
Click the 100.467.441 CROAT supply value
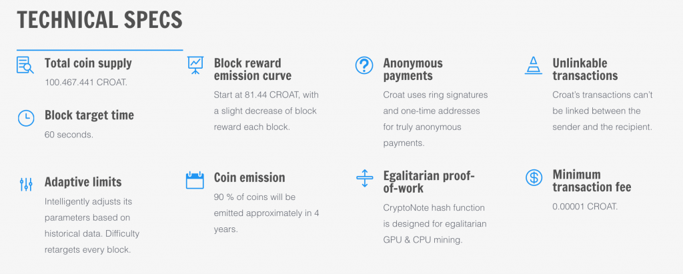pos(86,82)
